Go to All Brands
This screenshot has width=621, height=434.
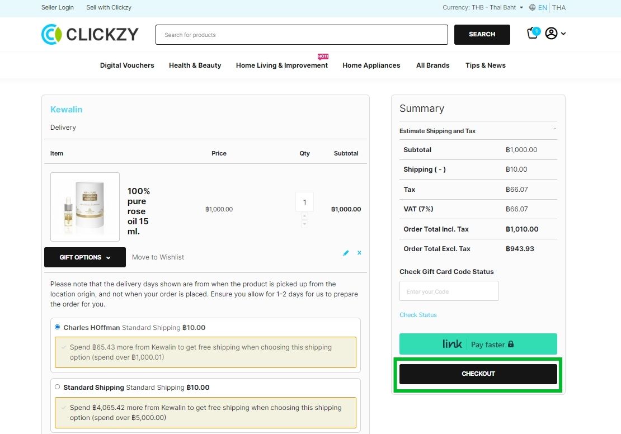click(433, 65)
